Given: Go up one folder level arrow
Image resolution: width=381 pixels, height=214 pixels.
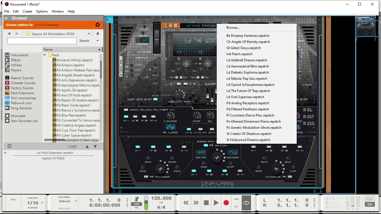Looking at the screenshot, I should pos(98,34).
